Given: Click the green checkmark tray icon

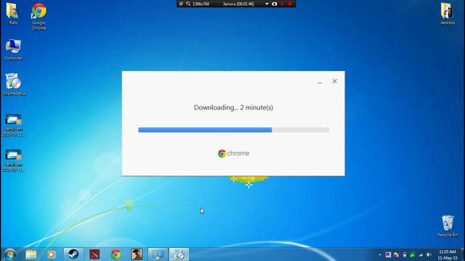Looking at the screenshot, I should click(413, 254).
